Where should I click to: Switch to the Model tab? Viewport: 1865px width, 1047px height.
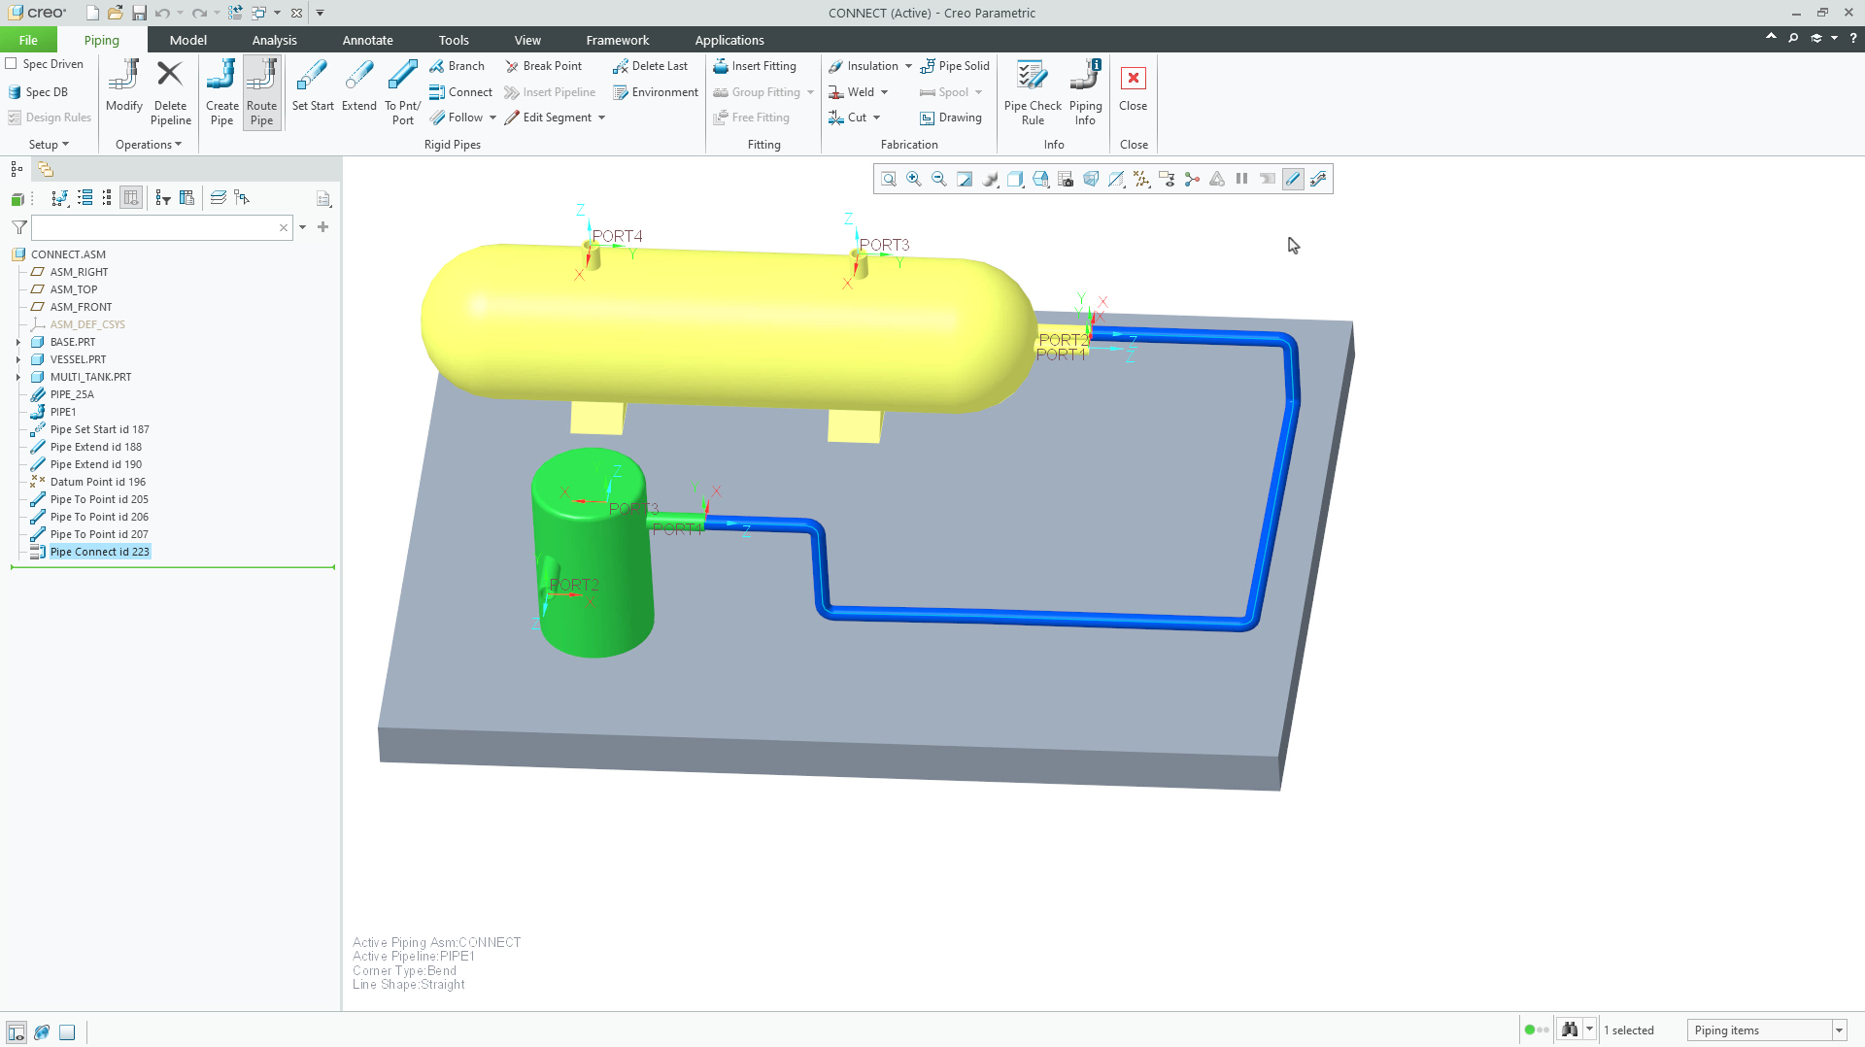tap(187, 40)
